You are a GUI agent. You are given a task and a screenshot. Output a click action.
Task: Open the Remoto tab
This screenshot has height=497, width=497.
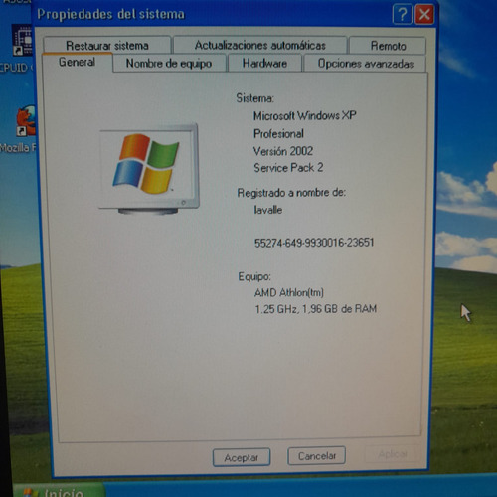click(388, 46)
